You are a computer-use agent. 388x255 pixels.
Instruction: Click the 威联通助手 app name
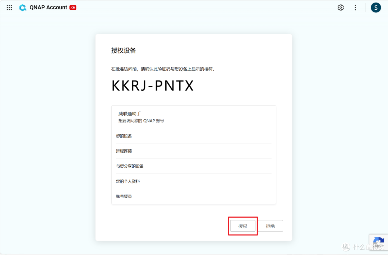(x=129, y=113)
